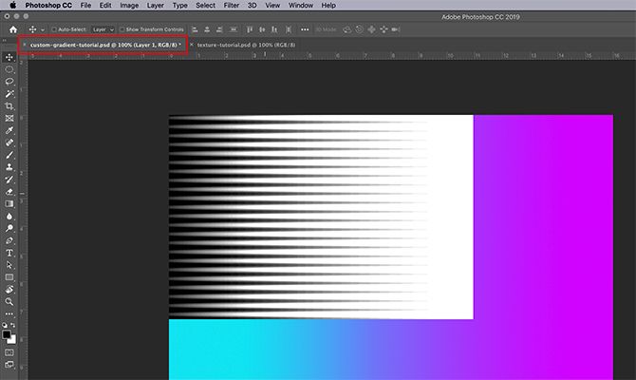Image resolution: width=636 pixels, height=380 pixels.
Task: Select the Eyedropper tool
Action: pos(9,130)
